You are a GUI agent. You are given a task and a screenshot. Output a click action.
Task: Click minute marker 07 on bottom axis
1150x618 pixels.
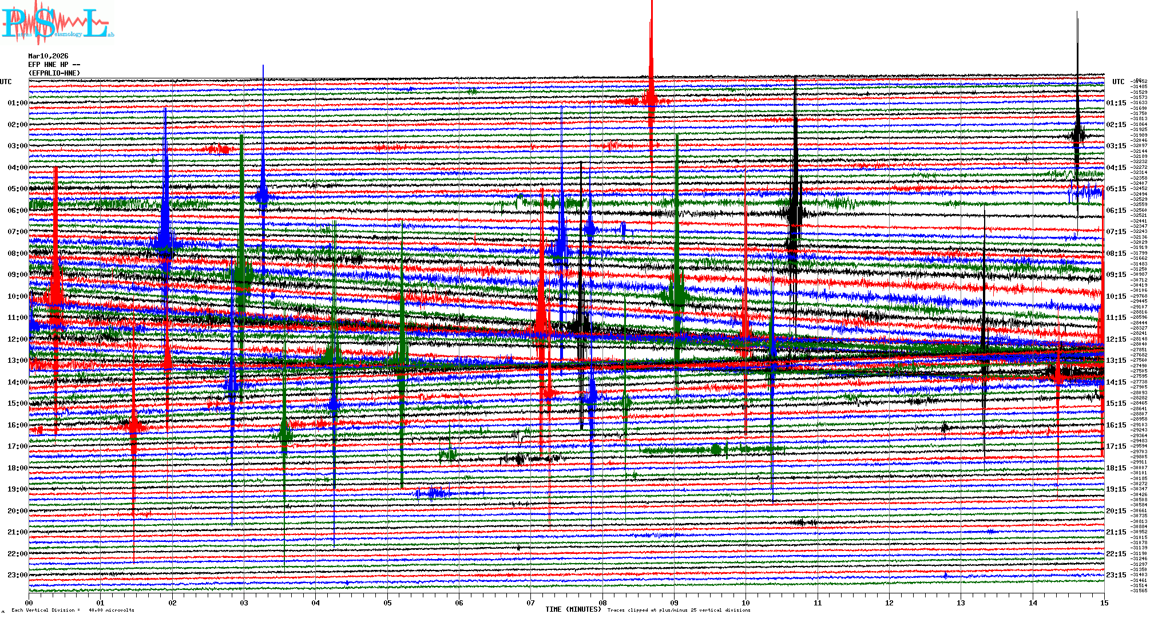(531, 603)
